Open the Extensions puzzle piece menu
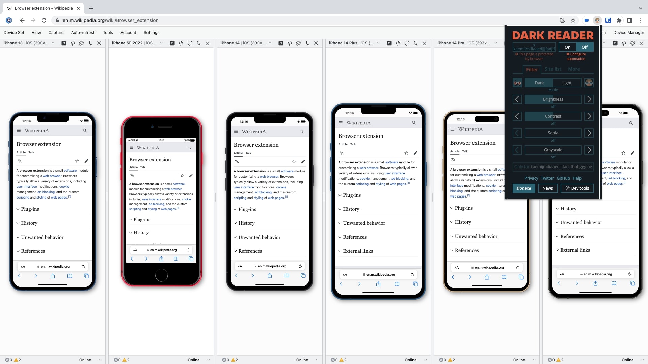This screenshot has width=648, height=364. [619, 20]
